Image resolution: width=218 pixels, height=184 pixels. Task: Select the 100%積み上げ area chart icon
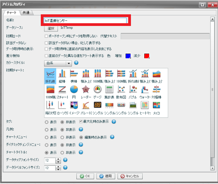point(50,92)
